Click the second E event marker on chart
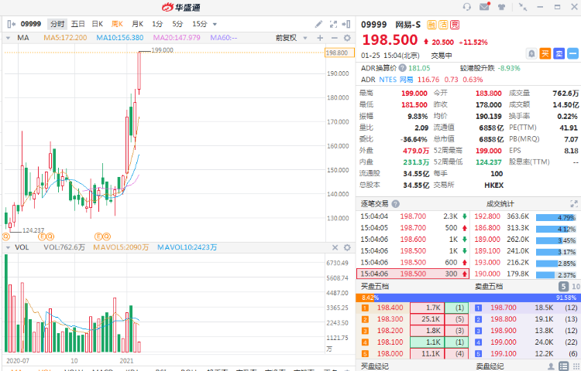 pos(98,237)
